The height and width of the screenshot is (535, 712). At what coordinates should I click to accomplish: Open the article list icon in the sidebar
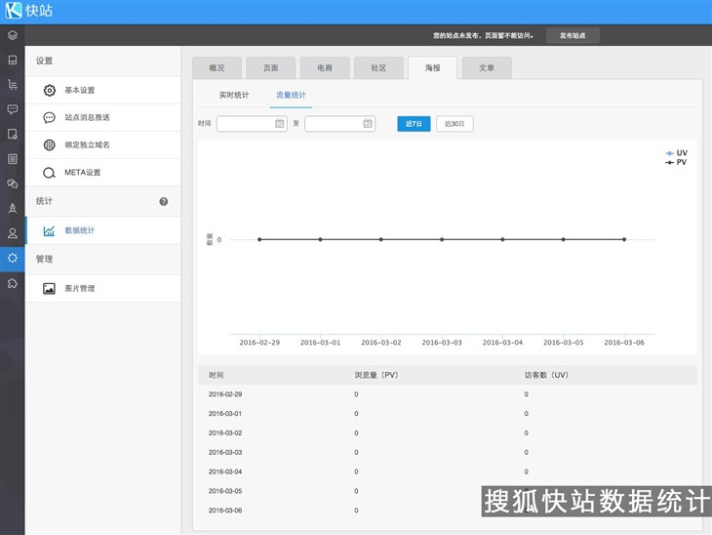[13, 158]
